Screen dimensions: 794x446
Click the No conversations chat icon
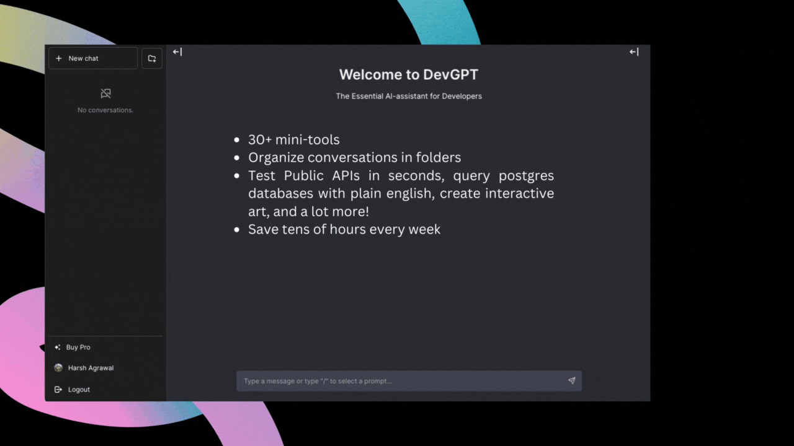105,94
